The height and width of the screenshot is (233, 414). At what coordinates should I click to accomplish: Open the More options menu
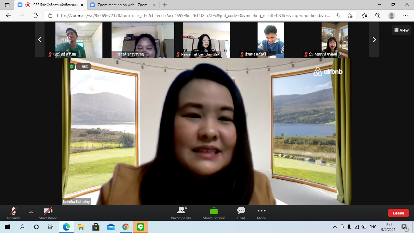[x=261, y=213]
